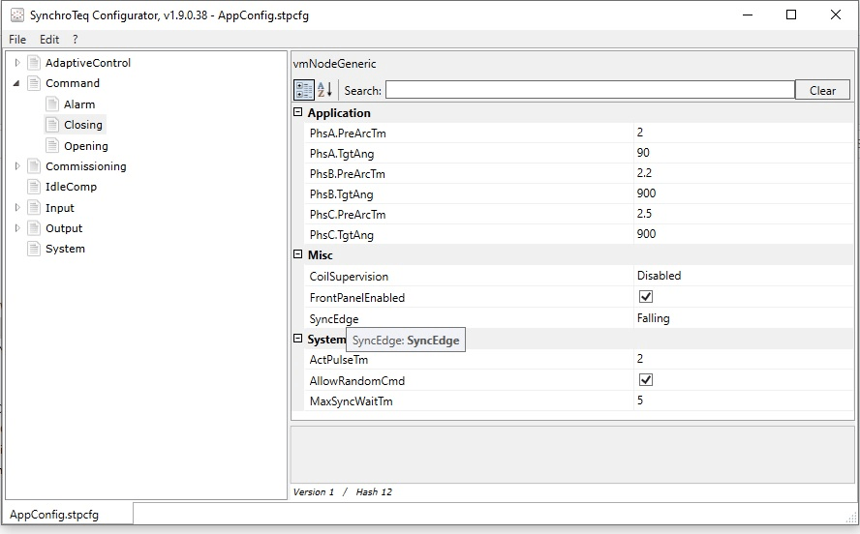860x534 pixels.
Task: Collapse the Application property category
Action: click(298, 113)
